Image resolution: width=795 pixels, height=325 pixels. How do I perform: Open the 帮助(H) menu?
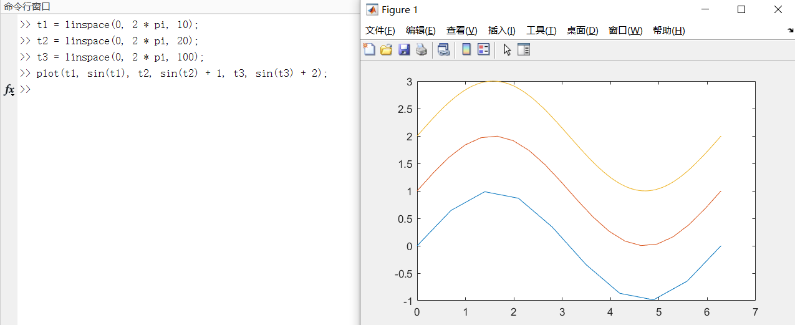coord(668,31)
